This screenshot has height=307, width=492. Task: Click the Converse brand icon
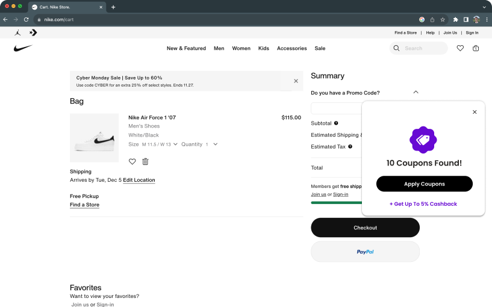tap(33, 33)
